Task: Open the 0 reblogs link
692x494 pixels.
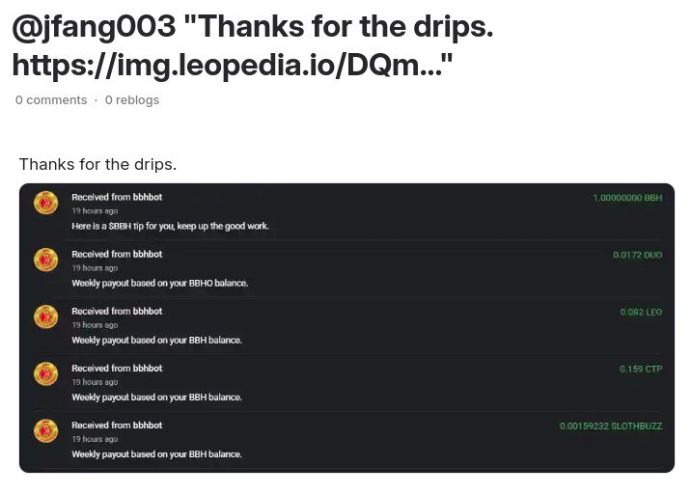Action: pyautogui.click(x=132, y=100)
